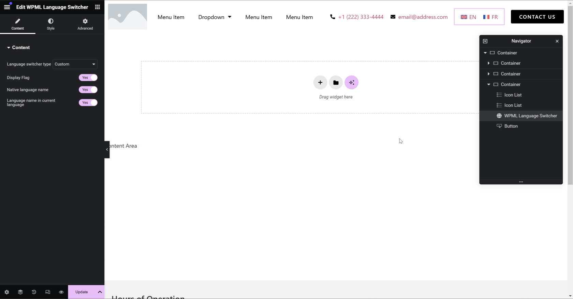Open page settings gear icon

[x=7, y=292]
